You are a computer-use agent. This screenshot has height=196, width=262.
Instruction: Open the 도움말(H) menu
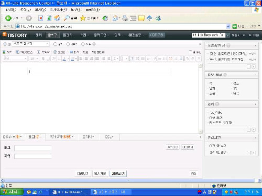pos(93,10)
